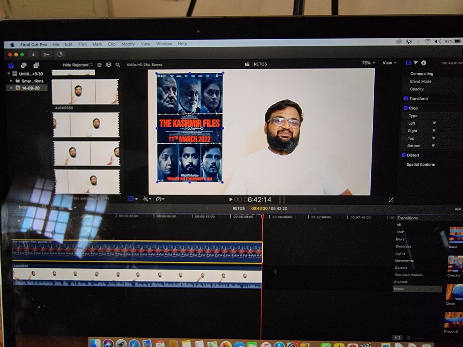Select the Dissolves category in Transitions
This screenshot has width=463, height=347.
pyautogui.click(x=404, y=246)
